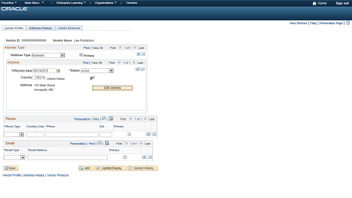Click the Vendors breadcrumb item
352x198 pixels.
[x=131, y=3]
